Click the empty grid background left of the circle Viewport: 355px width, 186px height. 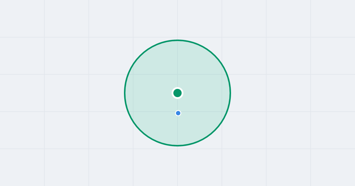62,93
